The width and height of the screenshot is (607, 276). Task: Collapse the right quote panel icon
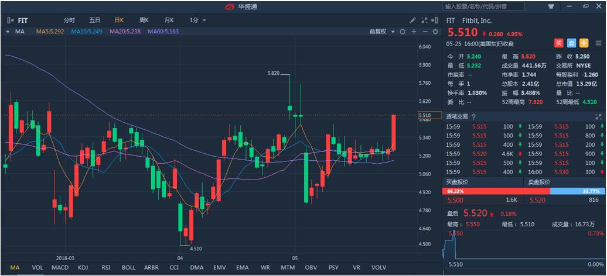click(435, 20)
